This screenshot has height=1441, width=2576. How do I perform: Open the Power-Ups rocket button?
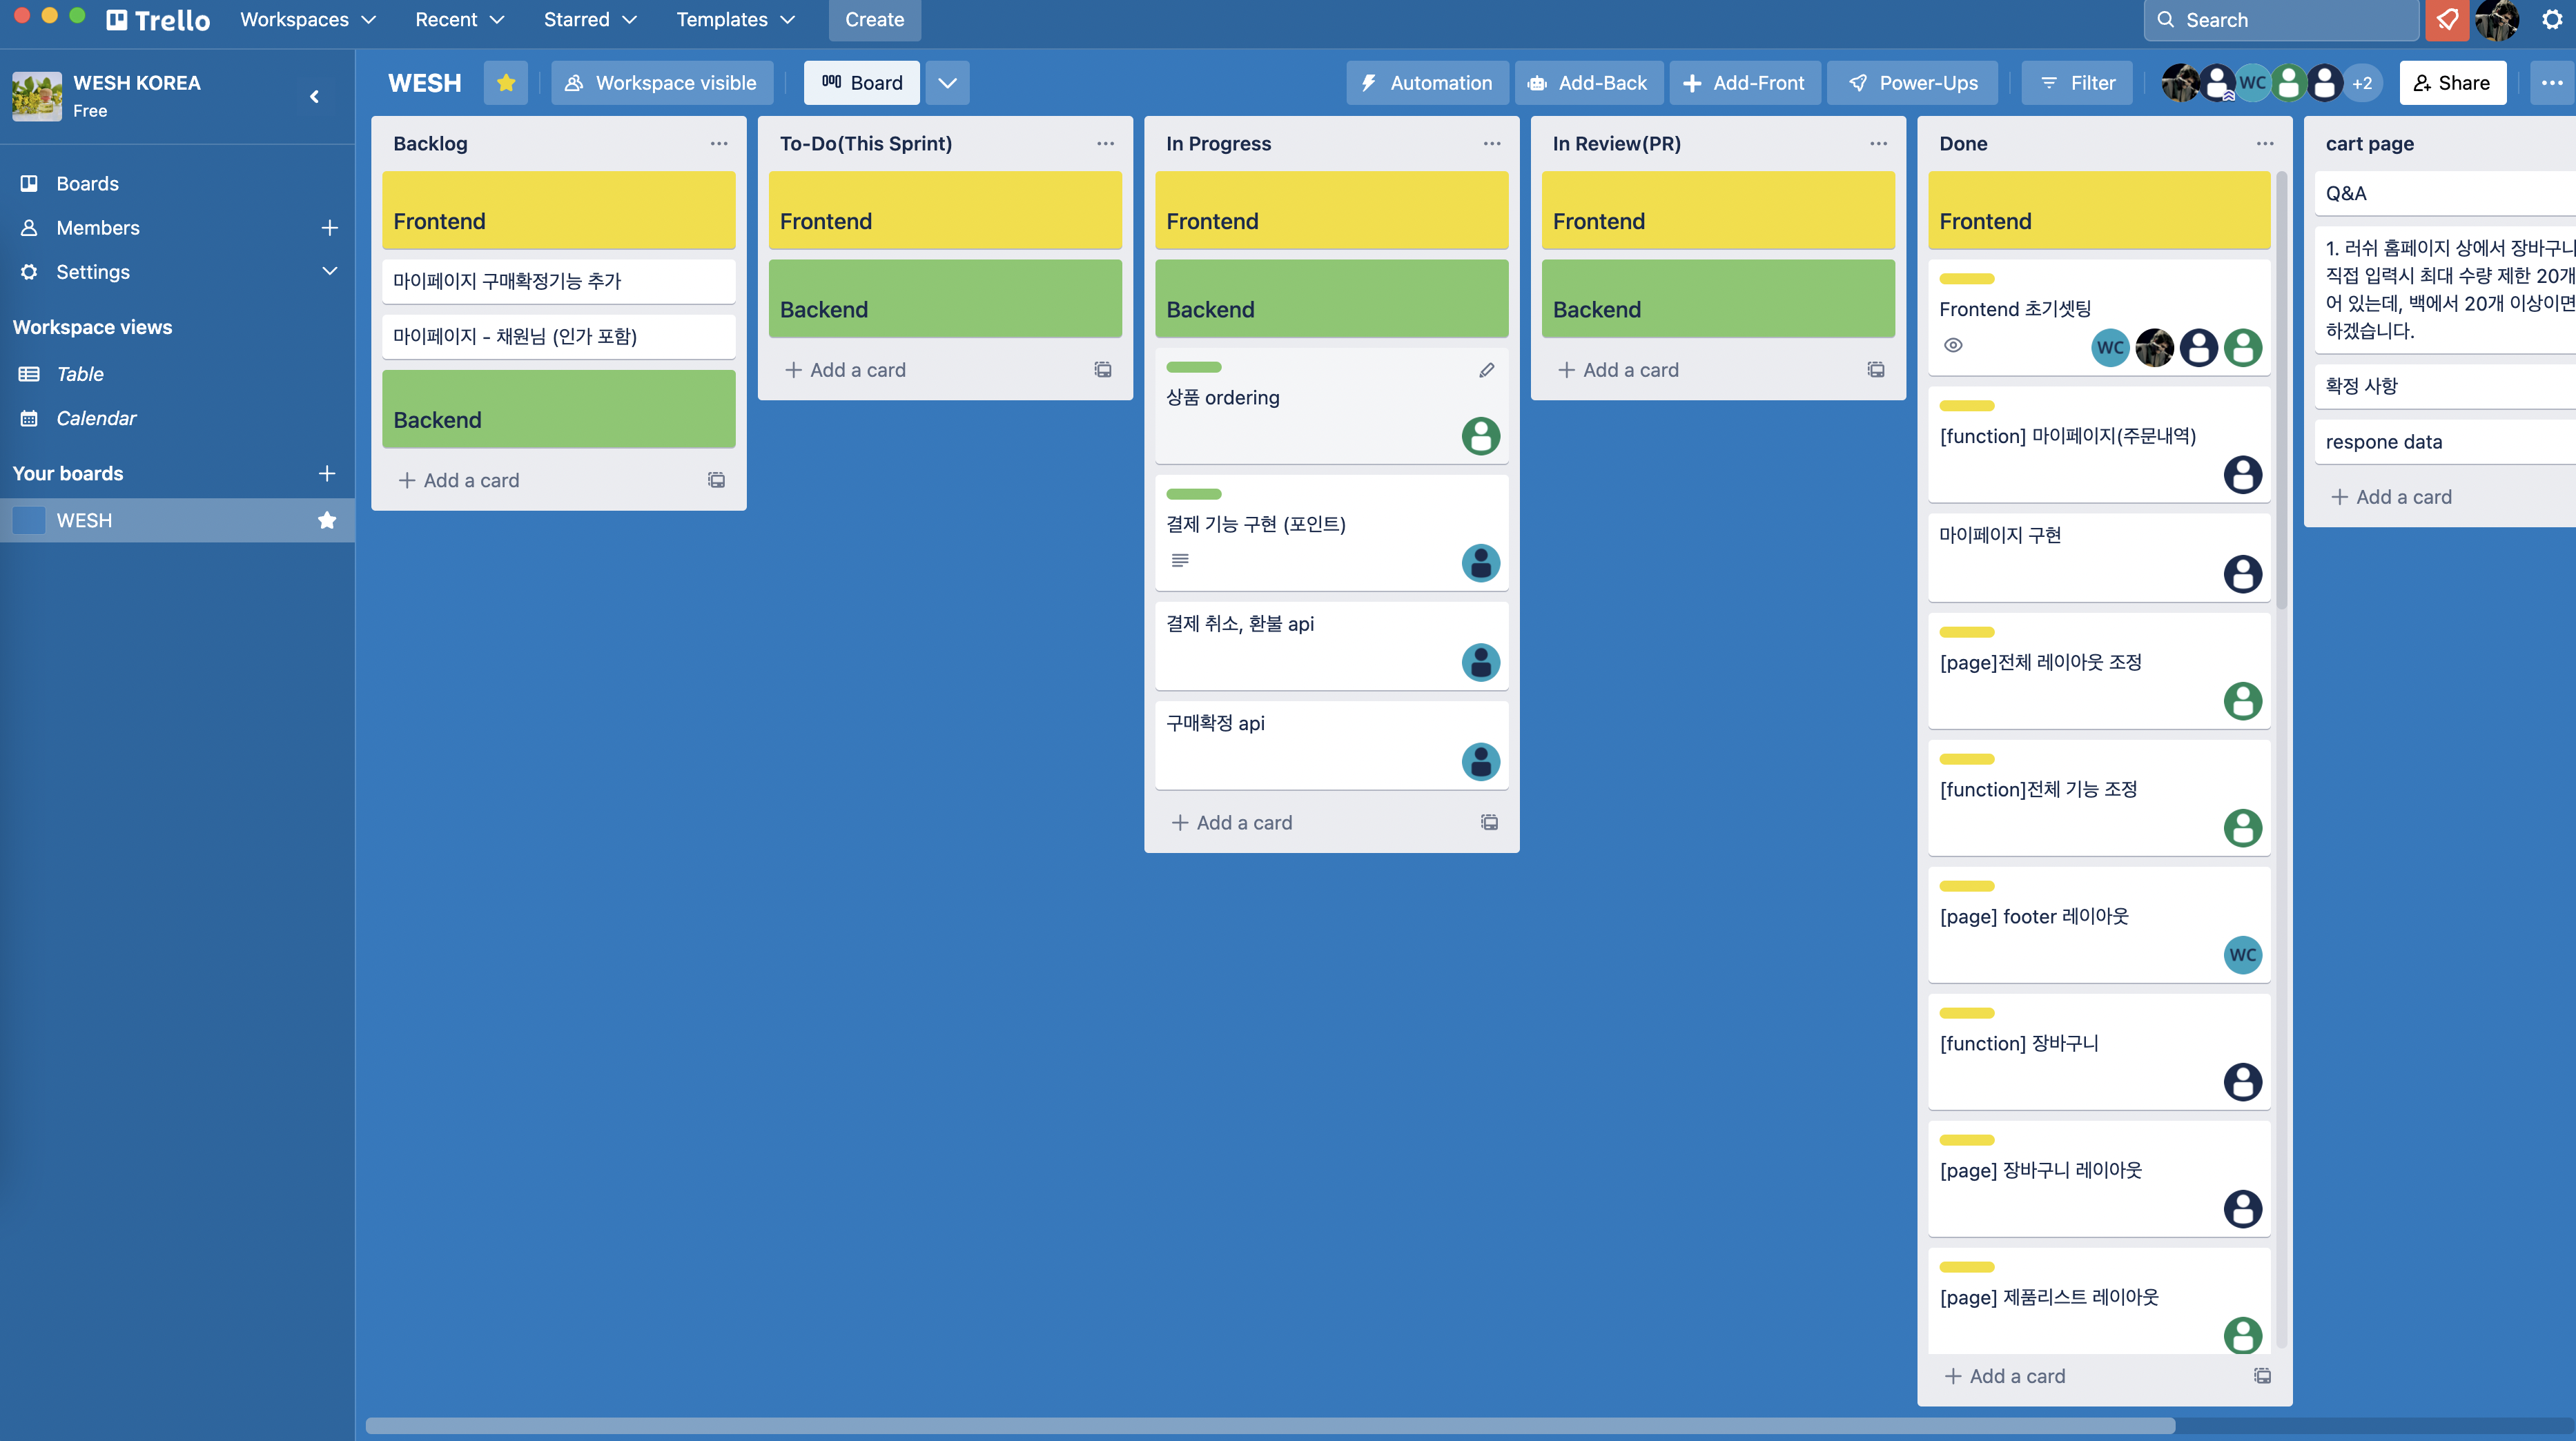1912,83
